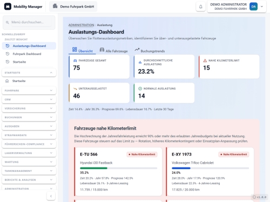This screenshot has height=202, width=270.
Task: Expand the Fuhrpark menu section
Action: (x=29, y=91)
